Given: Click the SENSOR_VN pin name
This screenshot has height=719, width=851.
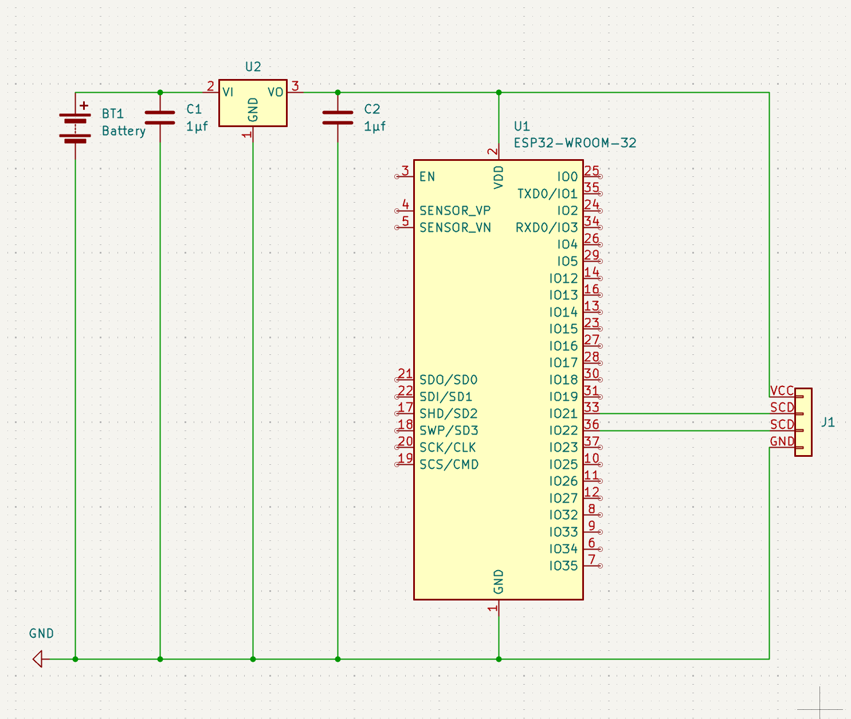Looking at the screenshot, I should pyautogui.click(x=455, y=227).
